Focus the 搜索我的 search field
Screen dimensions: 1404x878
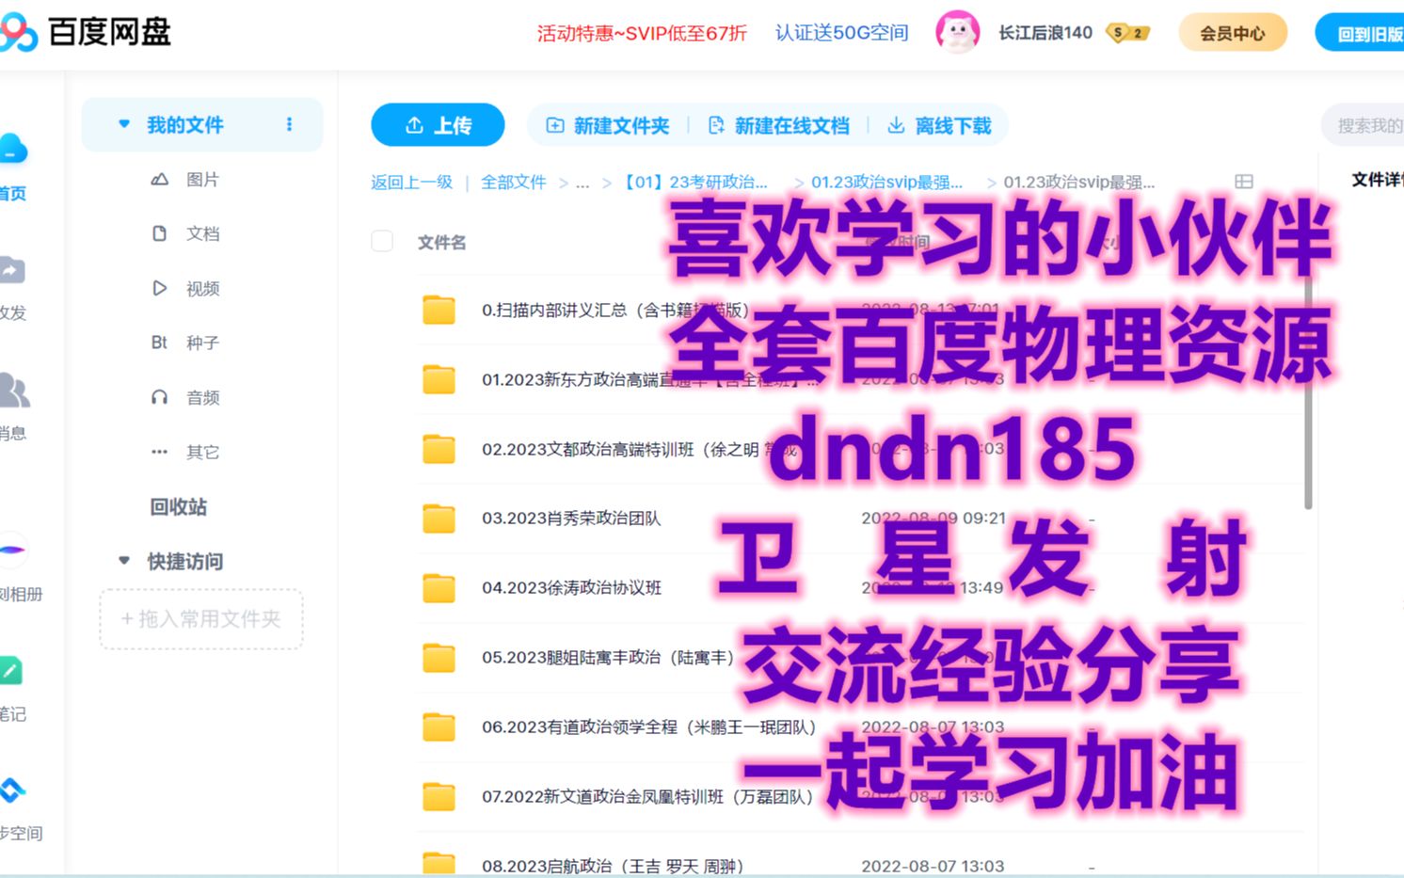click(1363, 125)
